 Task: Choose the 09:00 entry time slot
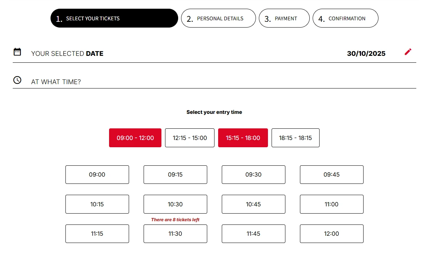(x=97, y=175)
